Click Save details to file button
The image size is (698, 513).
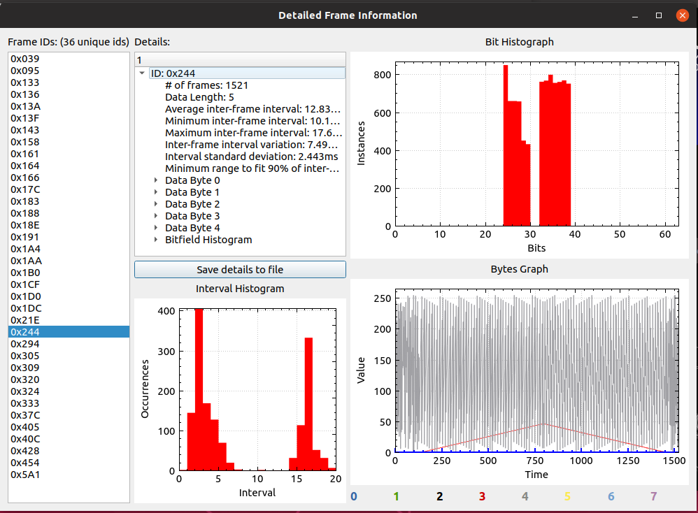point(240,269)
